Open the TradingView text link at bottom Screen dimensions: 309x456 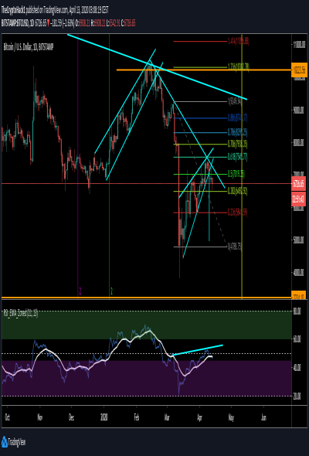[17, 443]
